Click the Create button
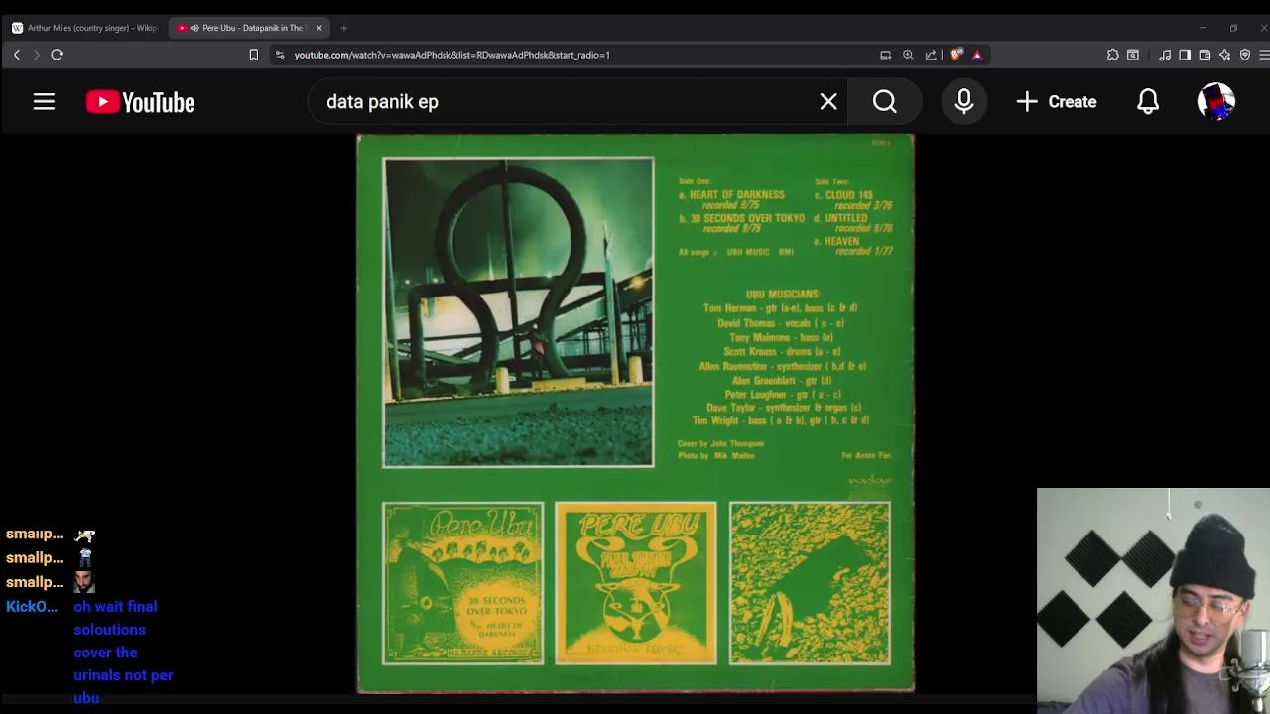 coord(1057,102)
